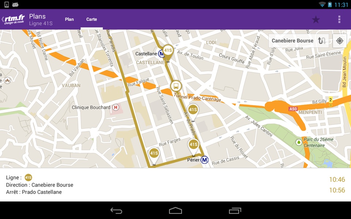Tap the 41S pin on Av. du Prado
This screenshot has width=351, height=219.
coord(193,112)
